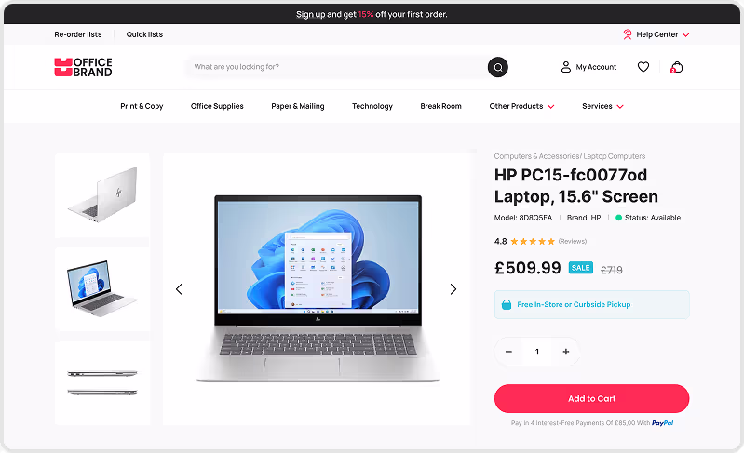Click the My Account user icon

565,67
